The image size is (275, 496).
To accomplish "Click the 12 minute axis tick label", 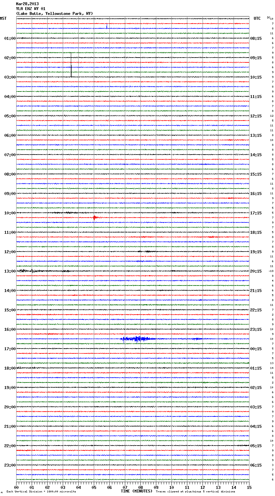I will [203, 487].
